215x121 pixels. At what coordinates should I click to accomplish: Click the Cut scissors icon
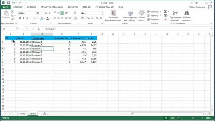click(x=12, y=11)
